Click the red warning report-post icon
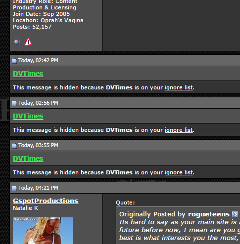This screenshot has width=240, height=244. 28,41
